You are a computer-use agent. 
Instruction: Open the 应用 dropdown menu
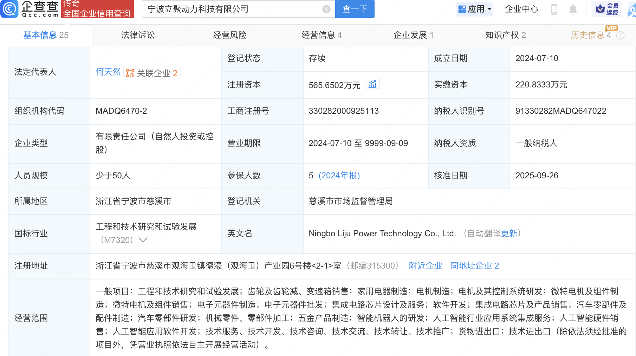pyautogui.click(x=475, y=9)
